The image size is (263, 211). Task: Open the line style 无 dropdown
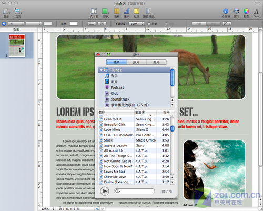pos(16,24)
